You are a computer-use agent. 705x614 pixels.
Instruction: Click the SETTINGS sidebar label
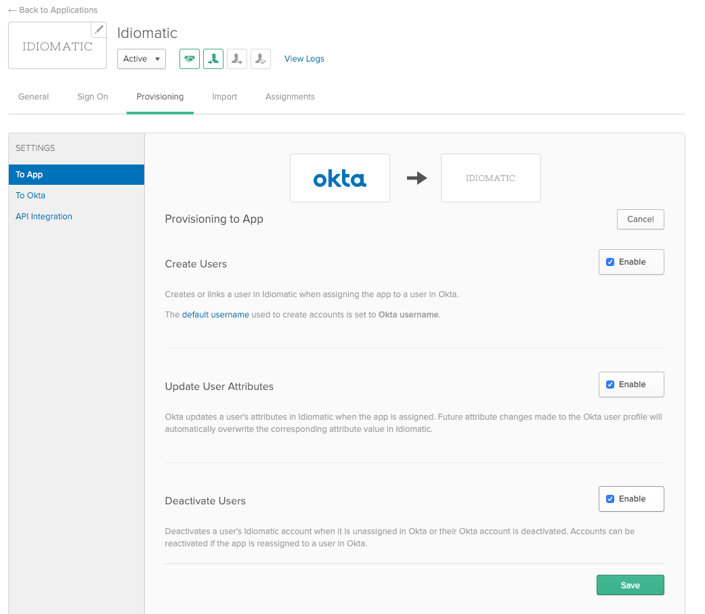[35, 148]
